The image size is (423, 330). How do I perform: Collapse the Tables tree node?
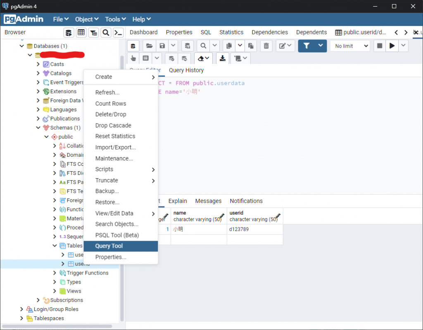[x=55, y=246]
